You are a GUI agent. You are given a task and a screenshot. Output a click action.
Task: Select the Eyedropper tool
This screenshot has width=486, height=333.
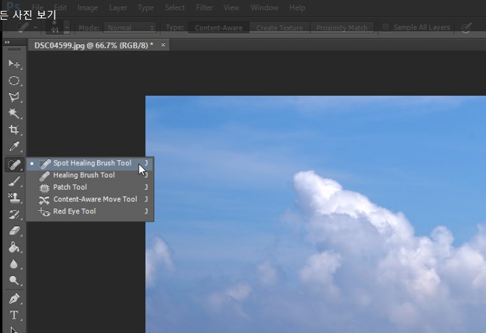tap(14, 146)
